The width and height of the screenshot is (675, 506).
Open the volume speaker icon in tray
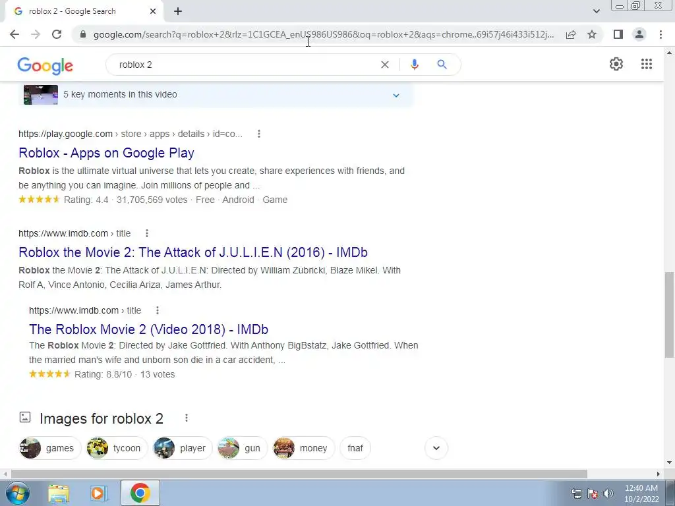[608, 493]
